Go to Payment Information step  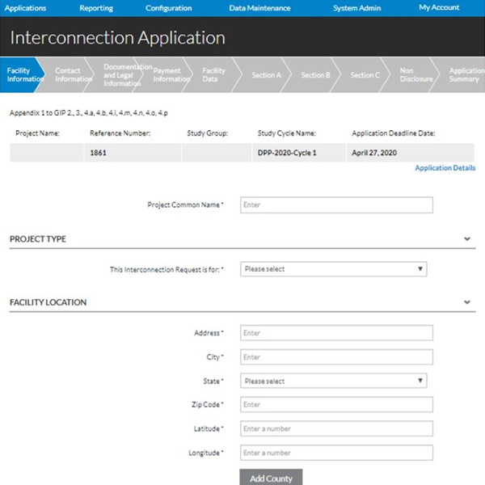coord(171,74)
